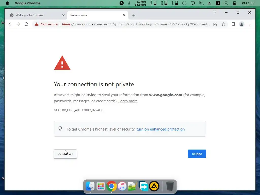
Task: Open Launchpad from the dock
Action: click(101, 186)
